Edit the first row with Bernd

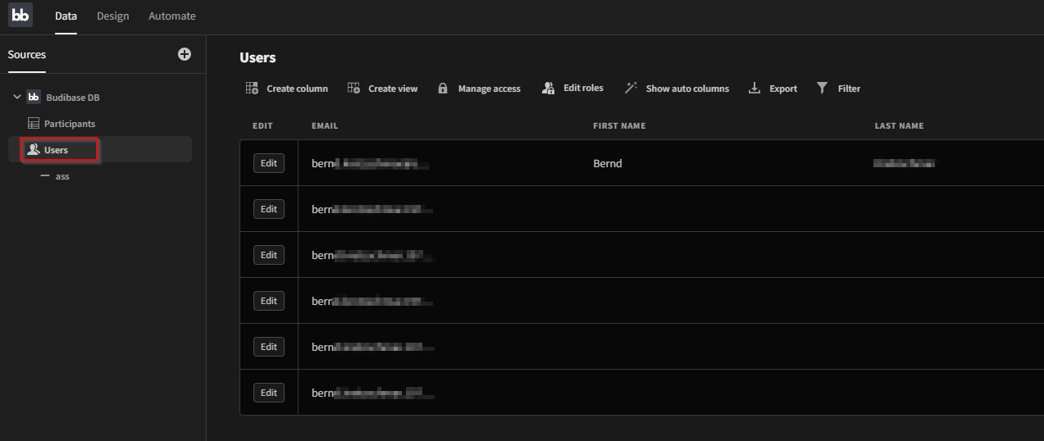click(269, 163)
